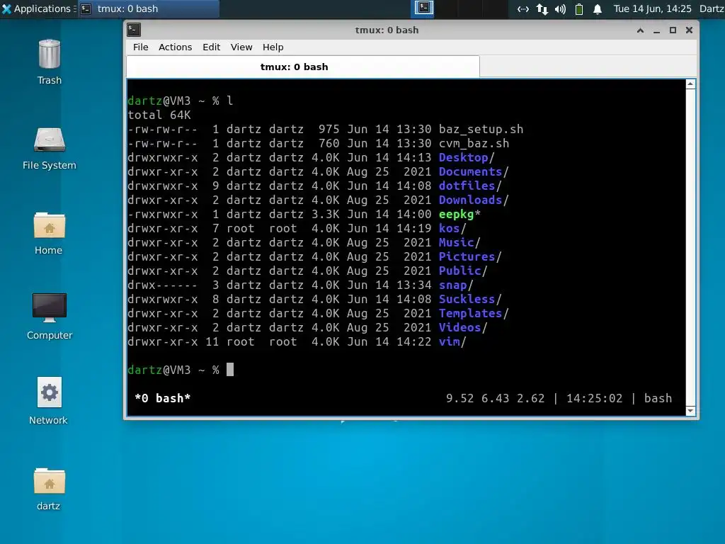Click the 'Music/' directory entry
This screenshot has width=725, height=544.
pyautogui.click(x=459, y=242)
